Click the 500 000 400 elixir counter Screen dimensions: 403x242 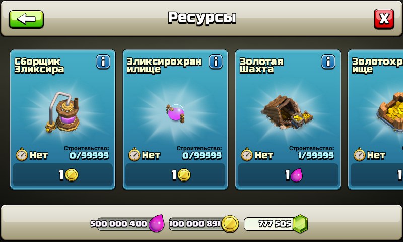tap(119, 224)
